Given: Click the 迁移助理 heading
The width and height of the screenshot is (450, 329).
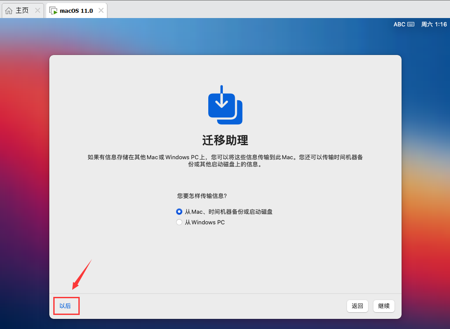Looking at the screenshot, I should (225, 140).
